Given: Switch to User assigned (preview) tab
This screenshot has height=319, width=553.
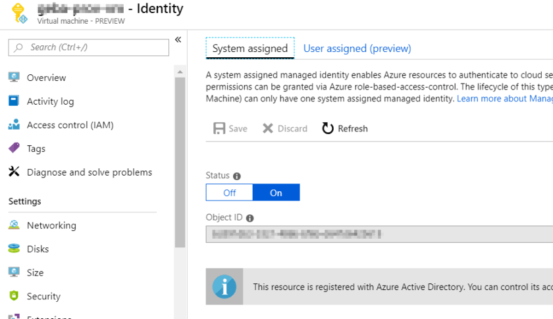Looking at the screenshot, I should [357, 49].
